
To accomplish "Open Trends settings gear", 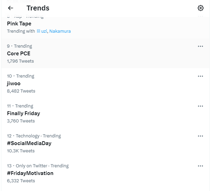I will tap(200, 8).
